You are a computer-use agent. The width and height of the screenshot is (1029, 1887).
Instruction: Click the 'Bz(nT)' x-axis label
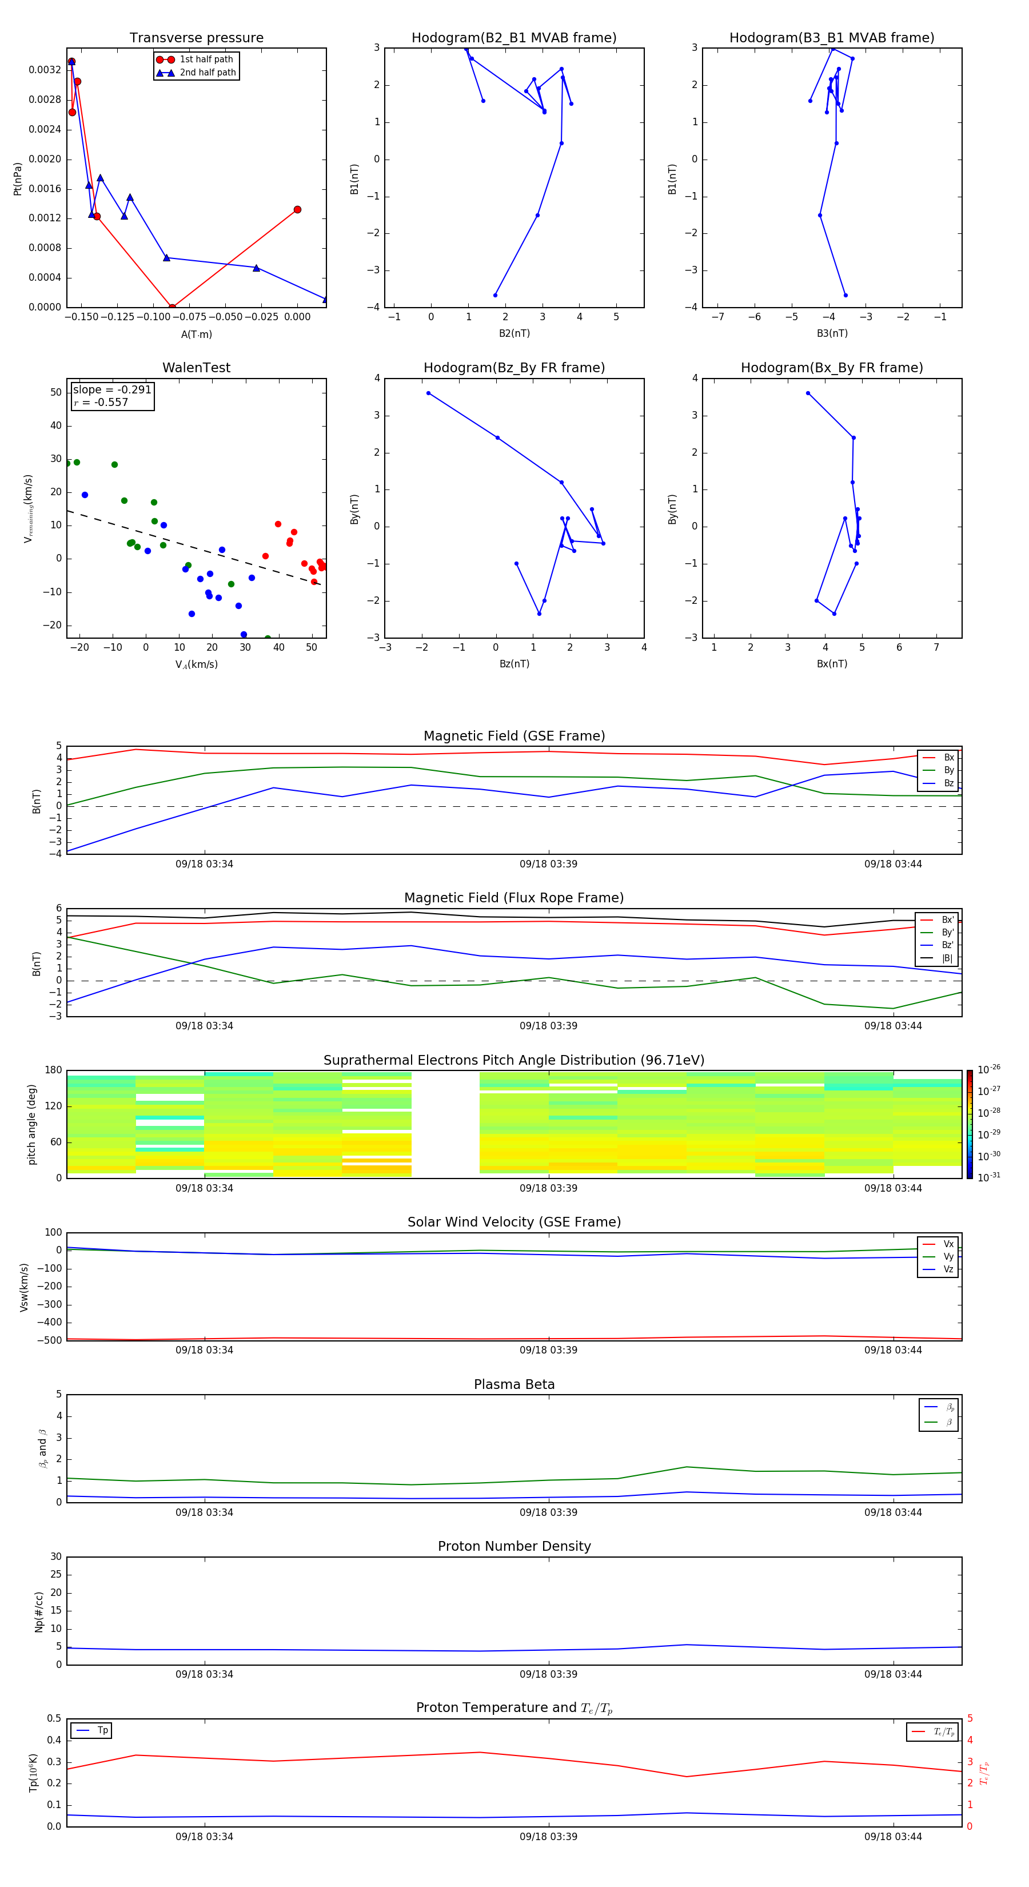(514, 664)
